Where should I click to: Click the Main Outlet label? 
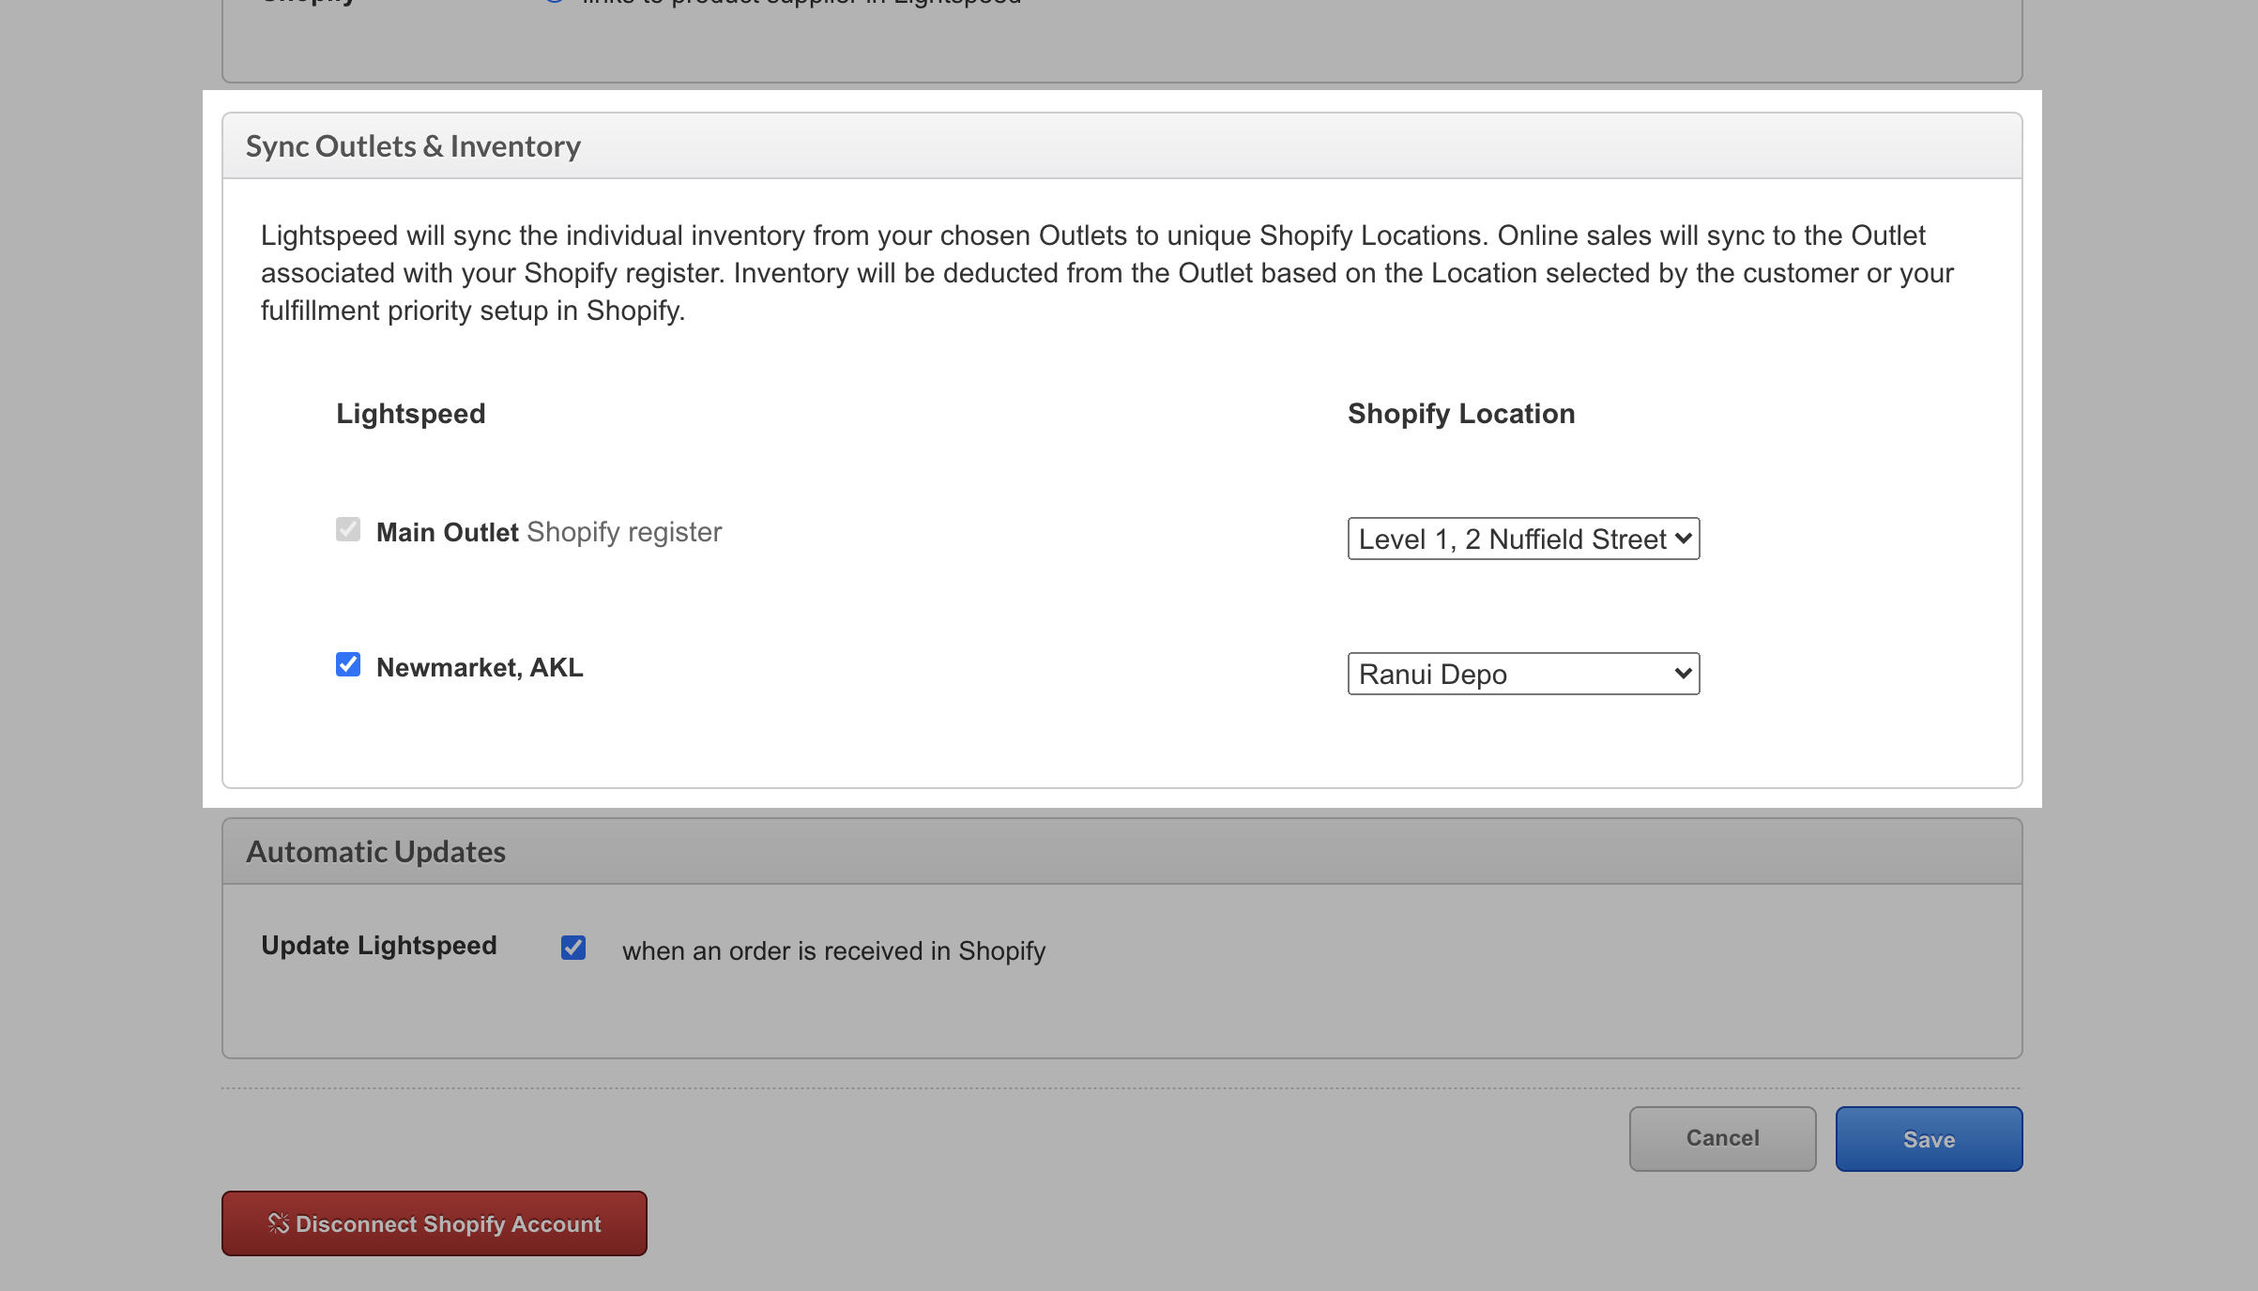pyautogui.click(x=447, y=532)
